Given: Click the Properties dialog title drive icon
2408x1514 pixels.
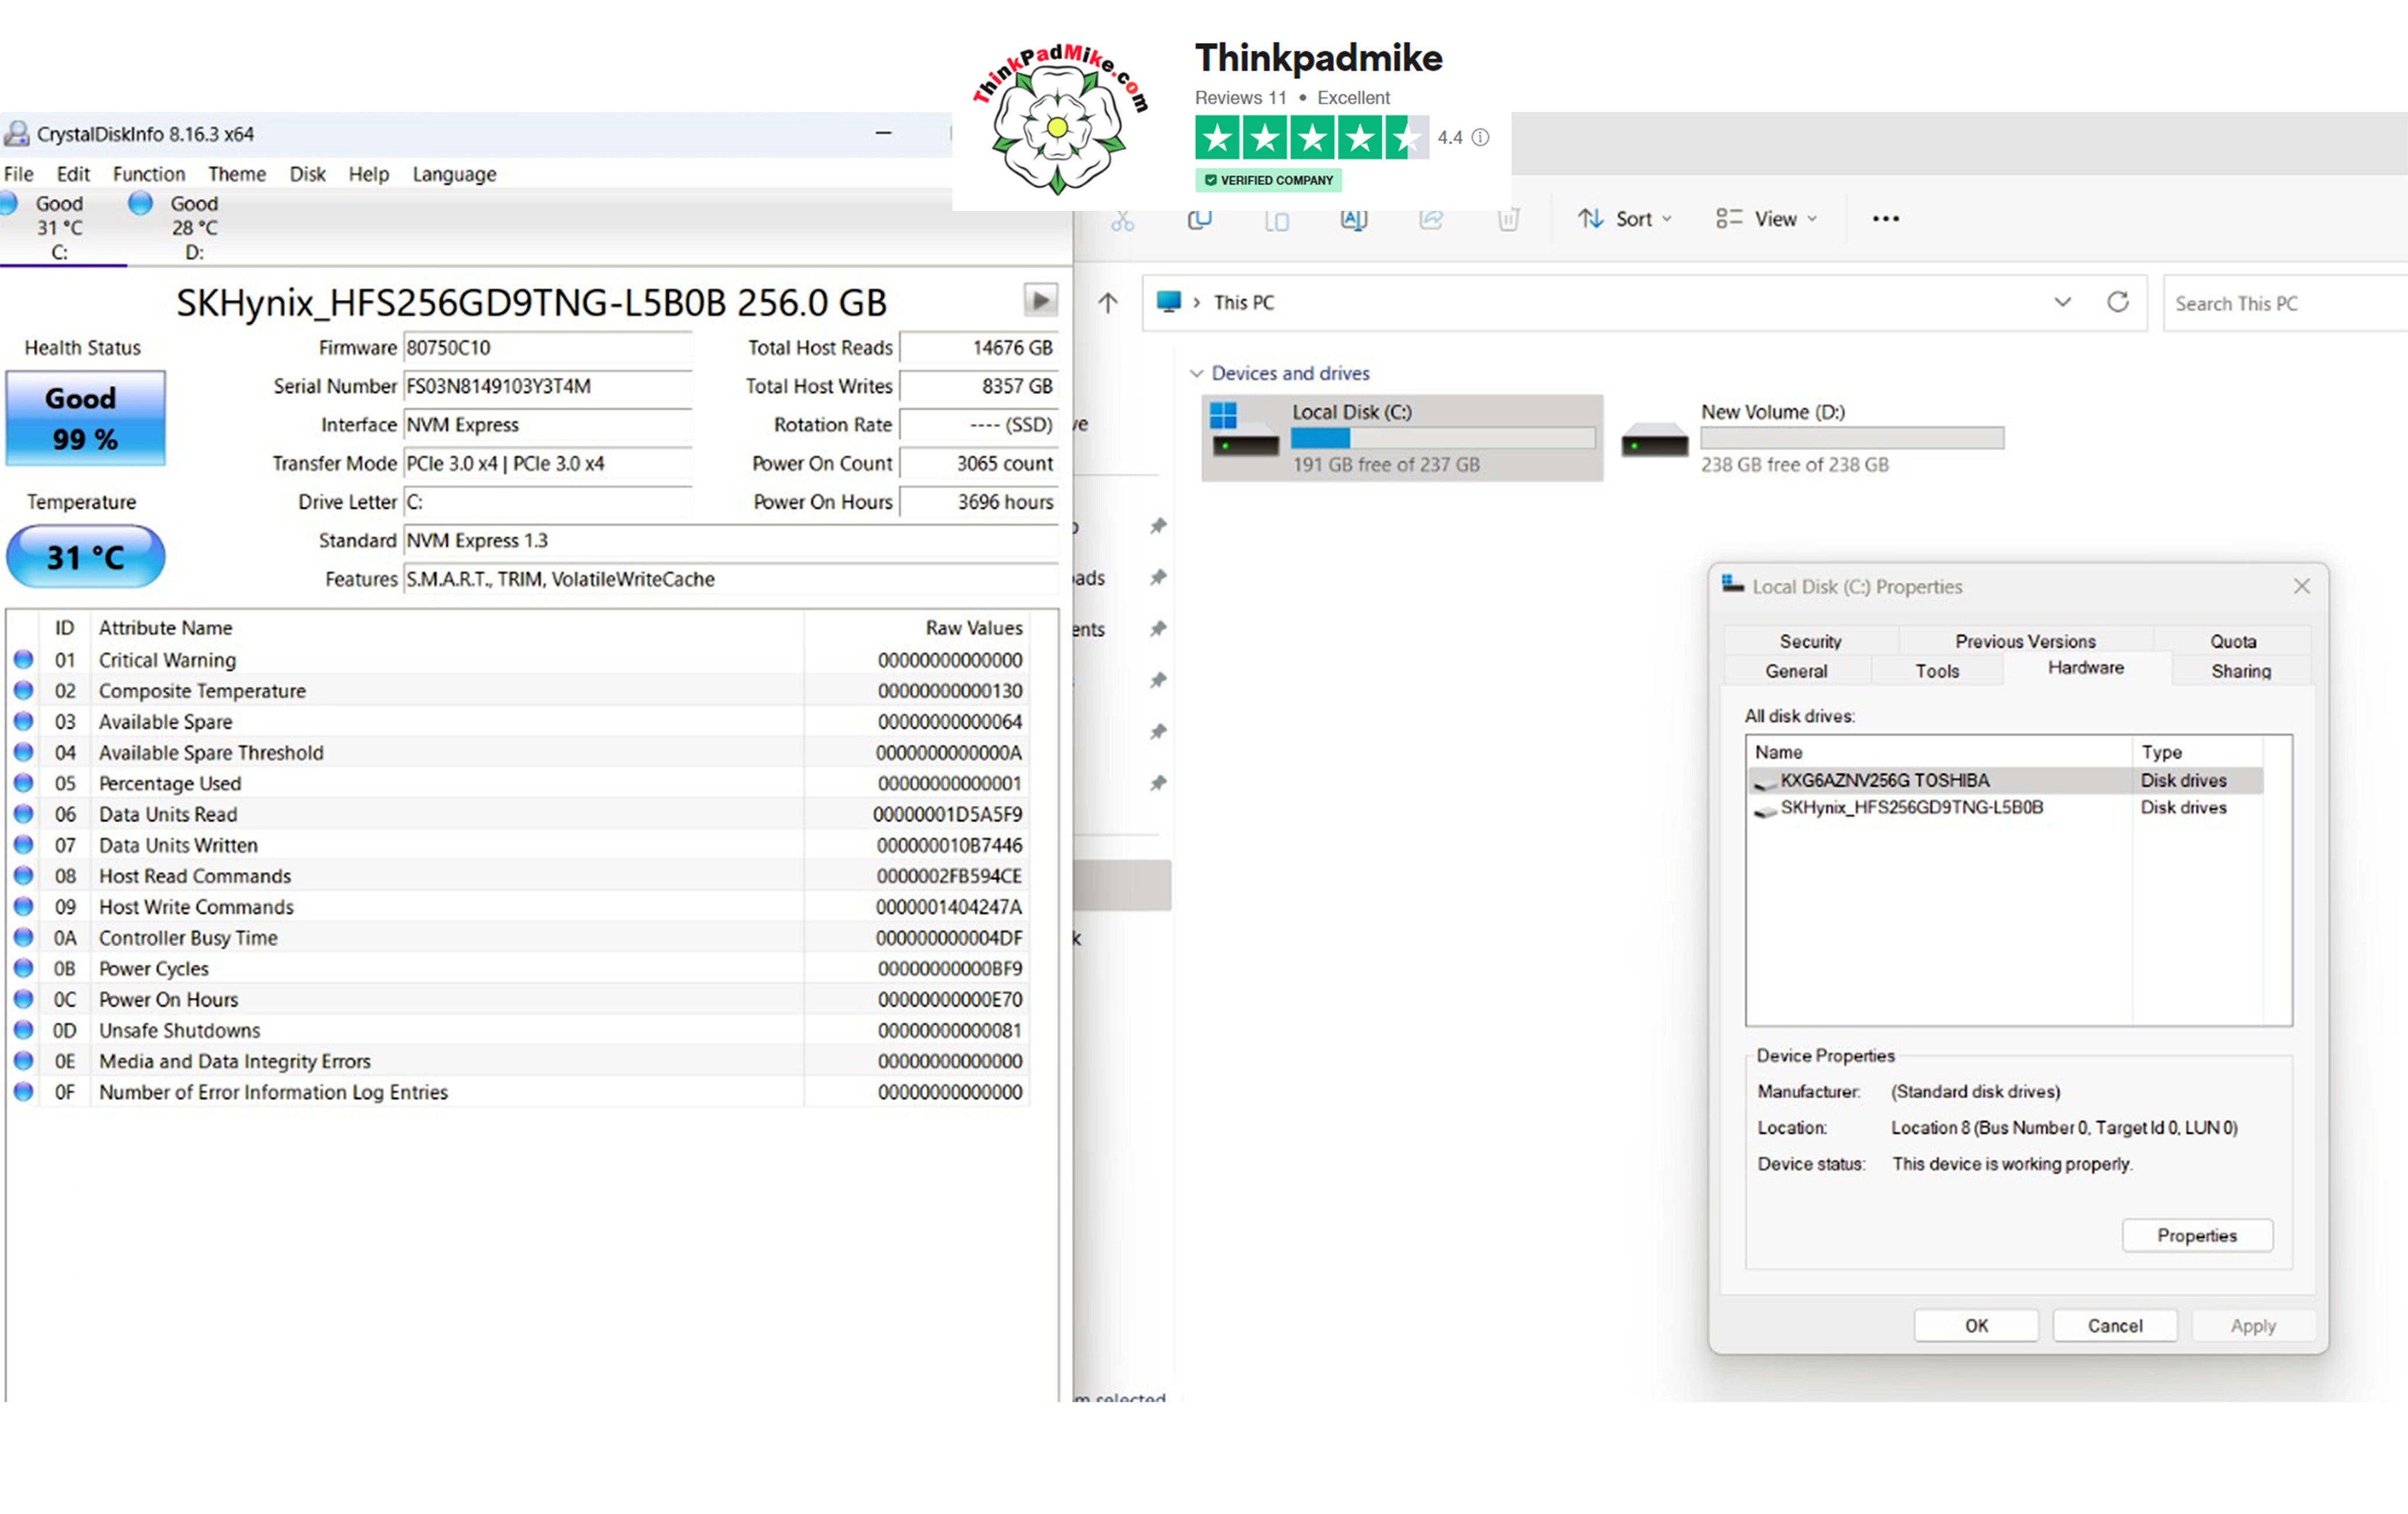Looking at the screenshot, I should [1733, 586].
